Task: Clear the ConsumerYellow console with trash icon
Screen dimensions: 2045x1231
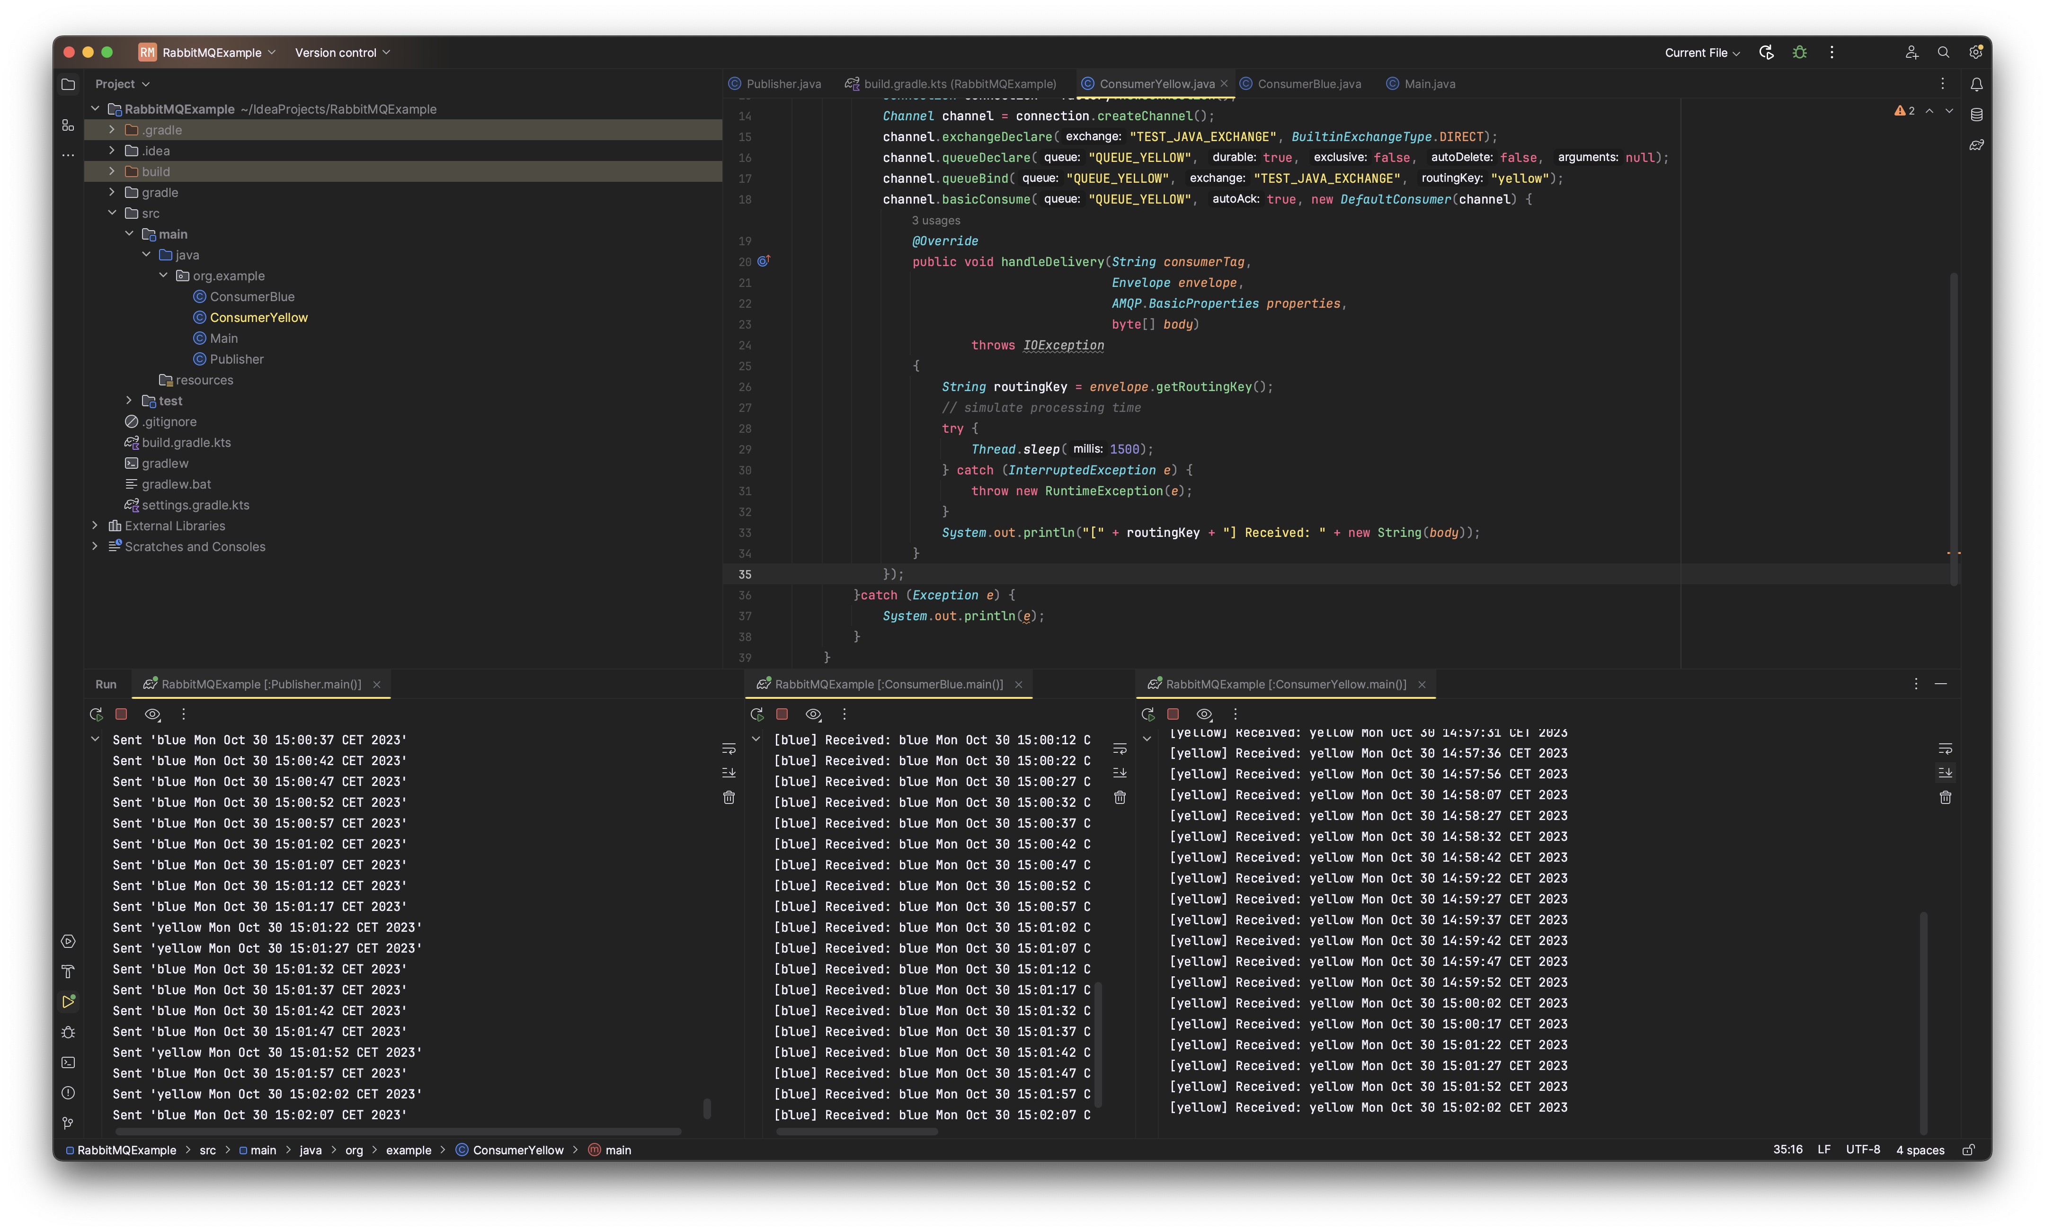Action: tap(1946, 797)
